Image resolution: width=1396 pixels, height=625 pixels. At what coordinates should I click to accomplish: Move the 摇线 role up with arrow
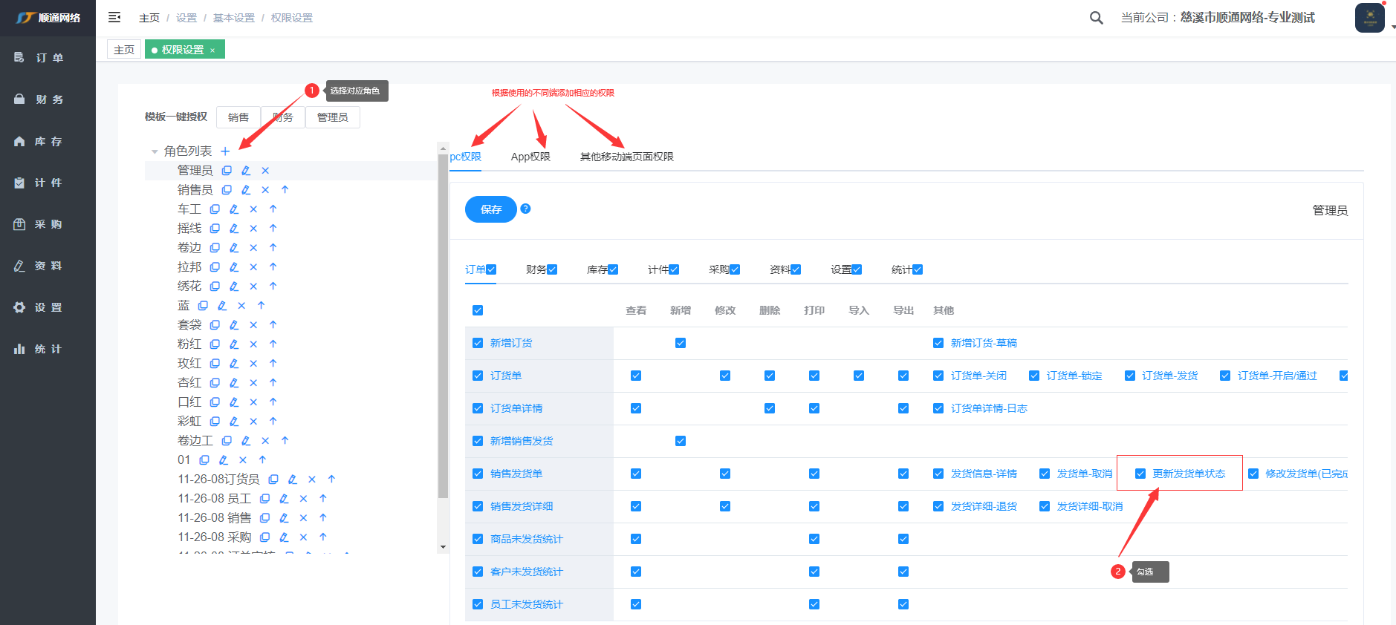273,229
